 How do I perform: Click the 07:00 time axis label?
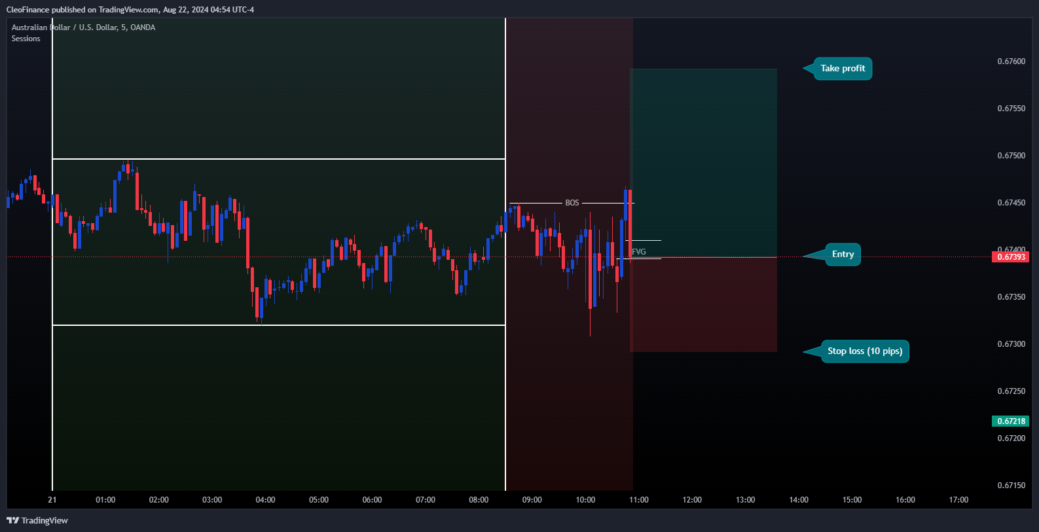click(426, 500)
